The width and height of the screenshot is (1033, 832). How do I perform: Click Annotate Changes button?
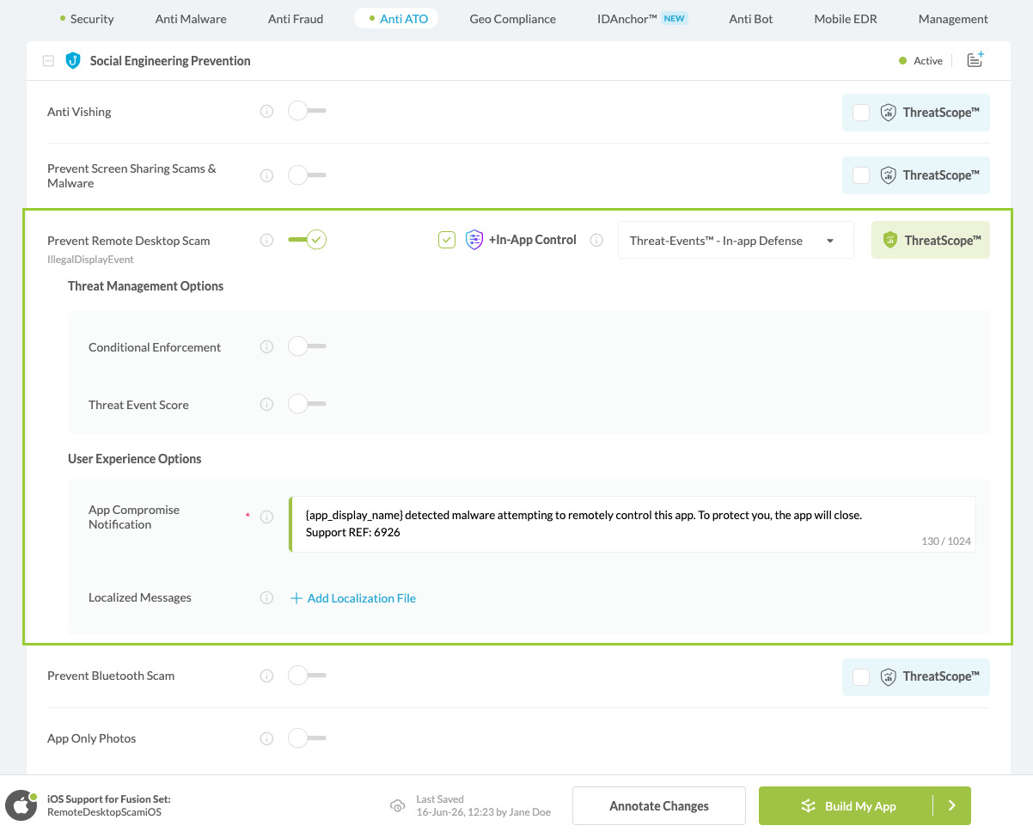point(659,806)
